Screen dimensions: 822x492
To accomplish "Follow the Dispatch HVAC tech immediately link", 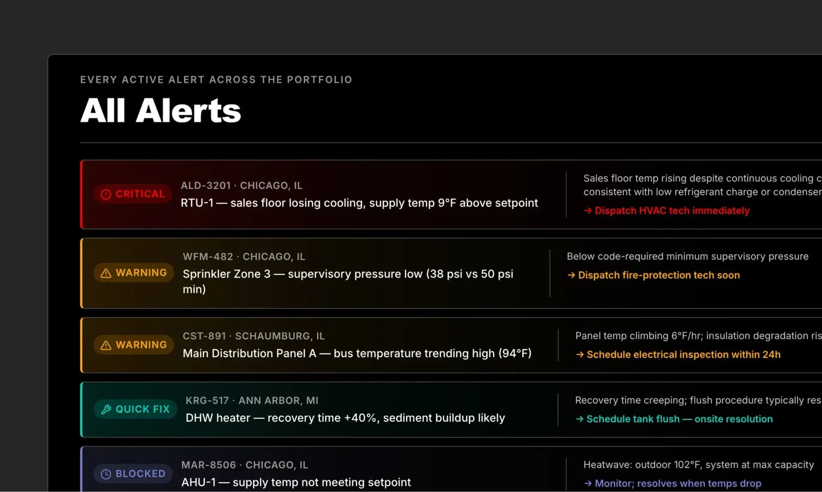I will pos(667,211).
